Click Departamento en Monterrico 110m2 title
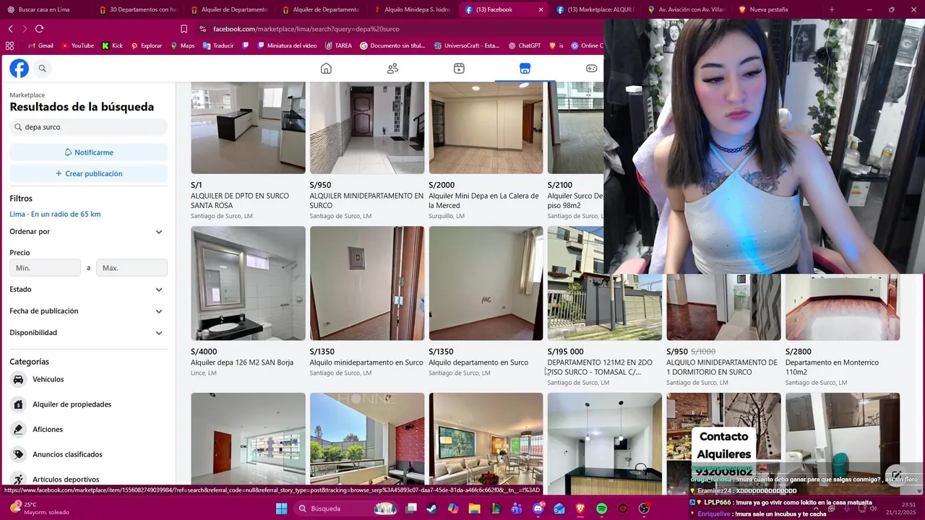Image resolution: width=925 pixels, height=520 pixels. [x=832, y=367]
